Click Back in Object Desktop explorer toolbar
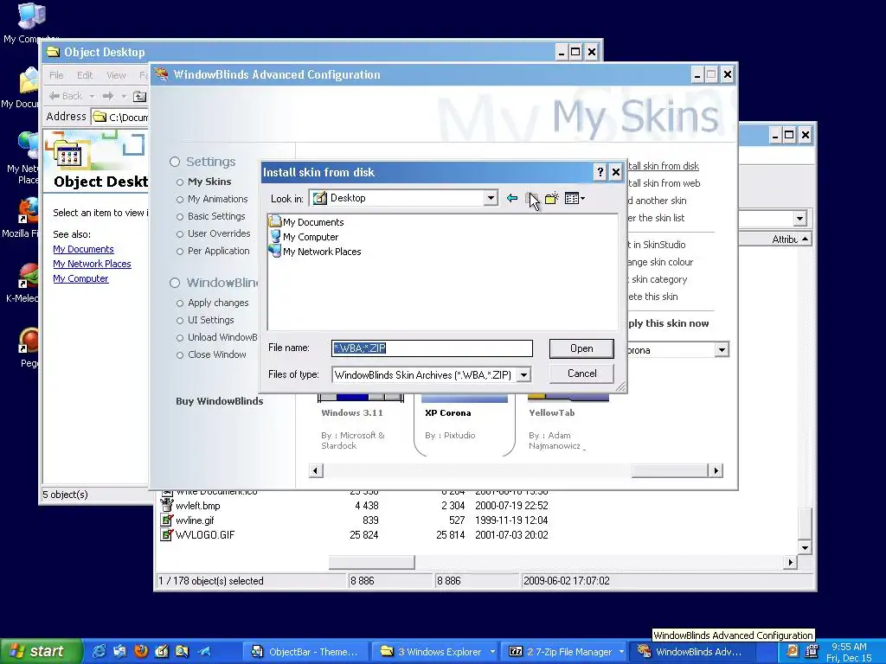The height and width of the screenshot is (664, 886). point(66,96)
